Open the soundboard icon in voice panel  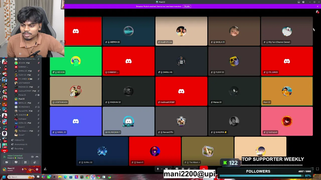coord(35,162)
